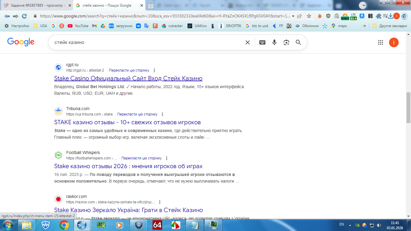Image resolution: width=411 pixels, height=231 pixels.
Task: Open more options for the Tribuna.com result
Action: click(162, 114)
